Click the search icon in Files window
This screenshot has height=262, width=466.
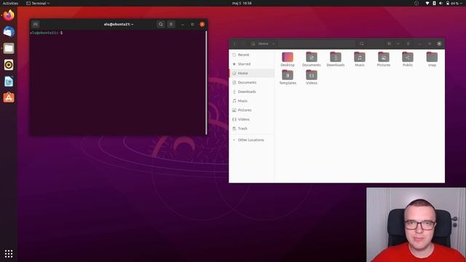point(362,44)
